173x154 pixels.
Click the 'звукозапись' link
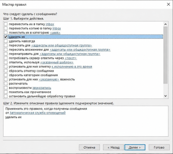click(x=42, y=88)
